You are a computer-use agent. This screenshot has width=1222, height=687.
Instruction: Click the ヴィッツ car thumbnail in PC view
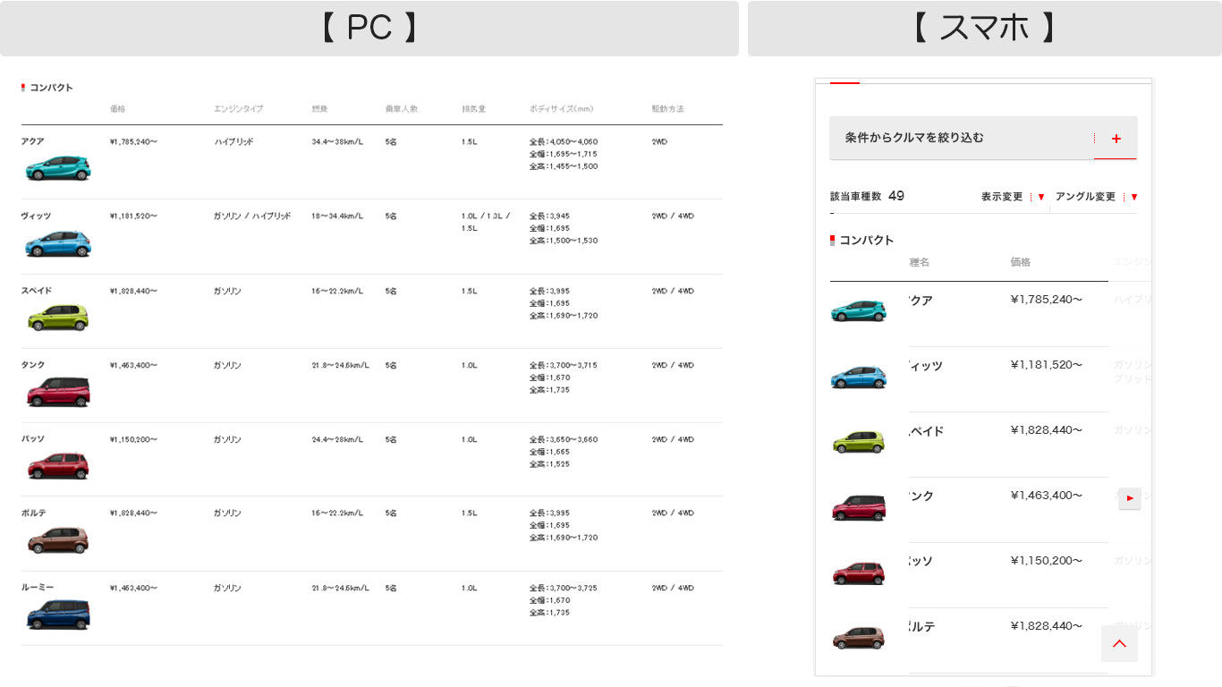[x=58, y=243]
